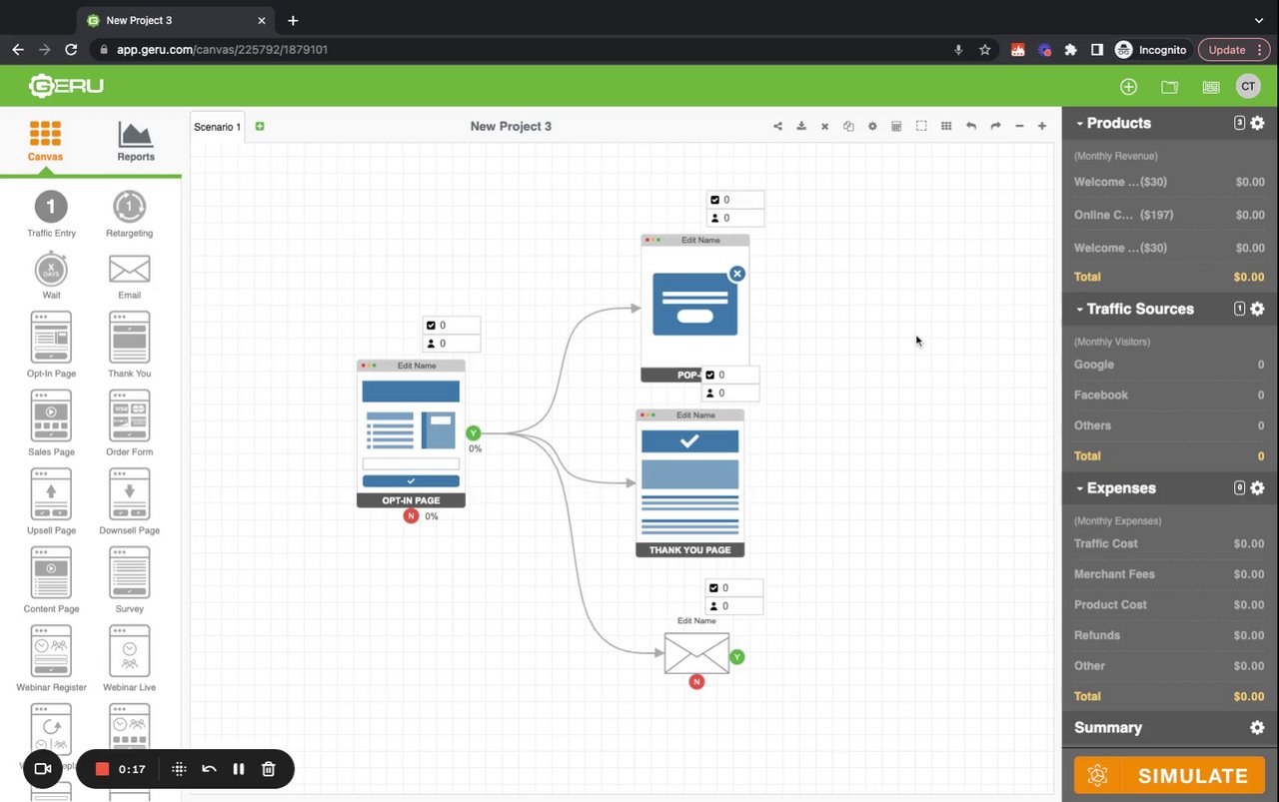The width and height of the screenshot is (1279, 802).
Task: Click red N node under Opt-In Page
Action: click(411, 516)
